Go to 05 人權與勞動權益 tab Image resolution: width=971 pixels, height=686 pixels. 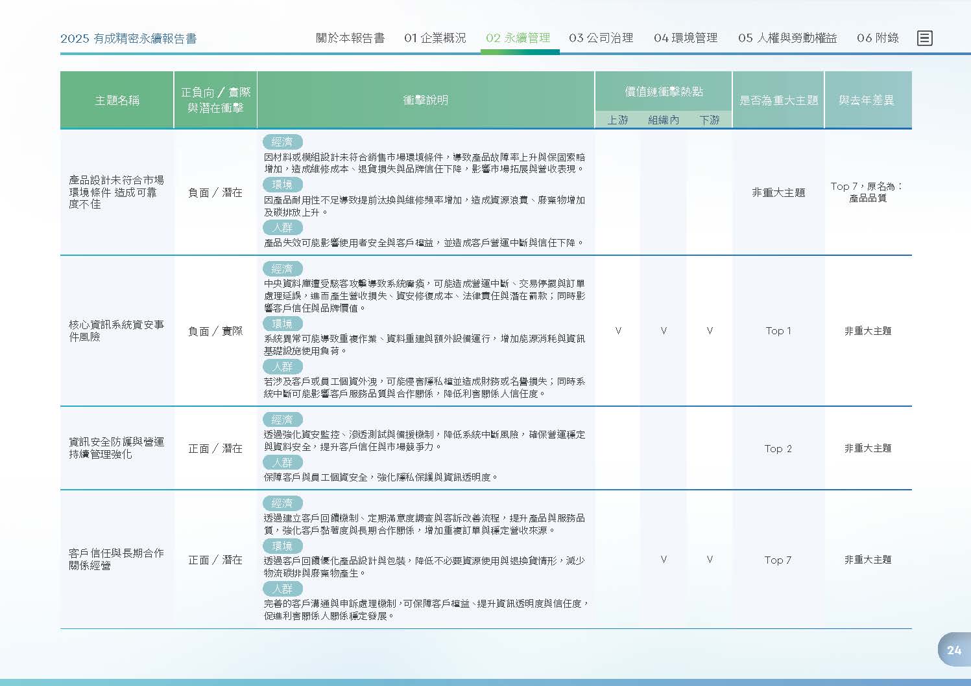pos(787,38)
